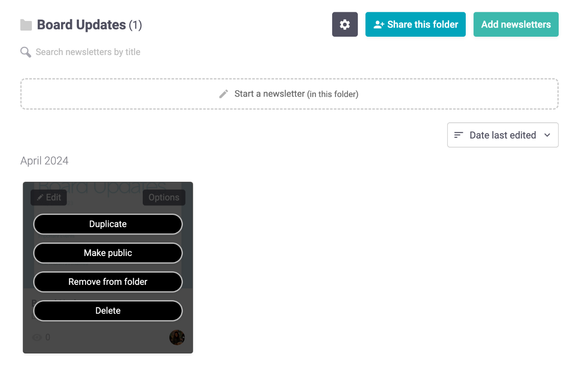
Task: Click the views eye icon on the card
Action: pos(37,337)
